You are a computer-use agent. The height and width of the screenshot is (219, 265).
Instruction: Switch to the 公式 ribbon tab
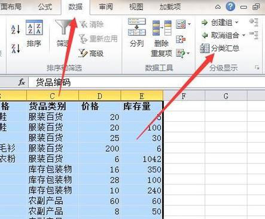[x=45, y=7]
